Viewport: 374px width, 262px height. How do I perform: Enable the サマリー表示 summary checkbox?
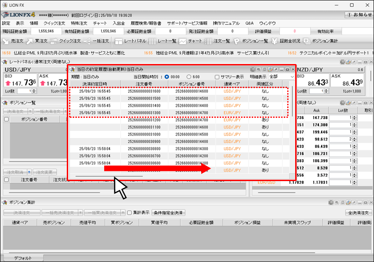[217, 77]
